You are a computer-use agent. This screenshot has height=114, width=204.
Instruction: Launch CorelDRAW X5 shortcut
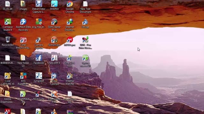23,94
